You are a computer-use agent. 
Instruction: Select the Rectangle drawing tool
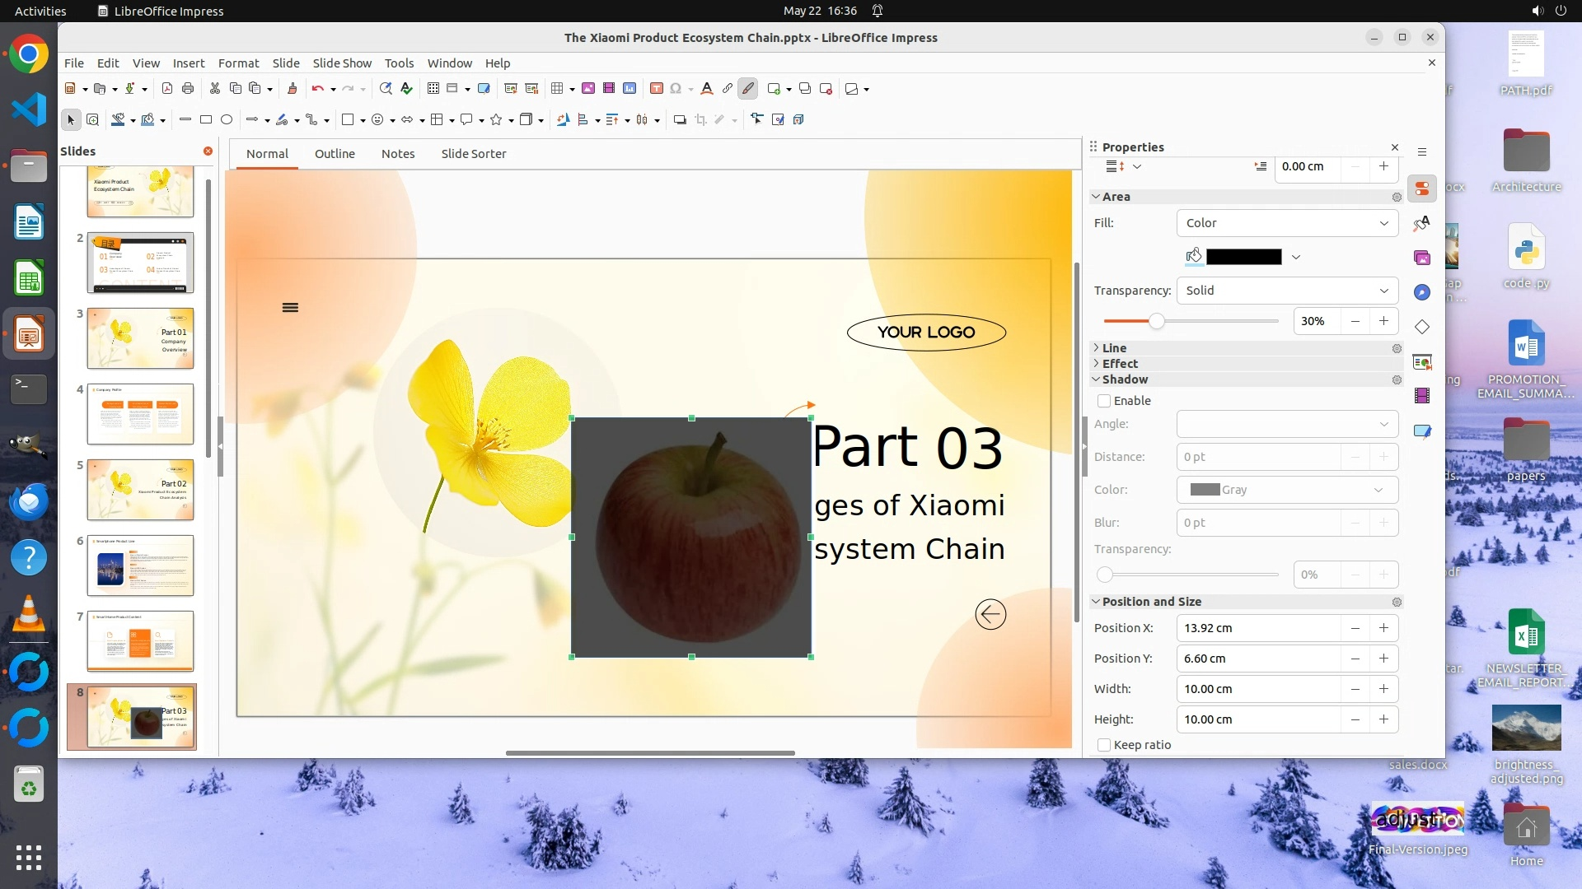point(206,120)
